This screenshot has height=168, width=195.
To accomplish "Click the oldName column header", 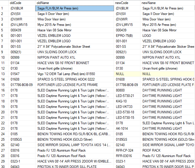I will tap(74, 3).
